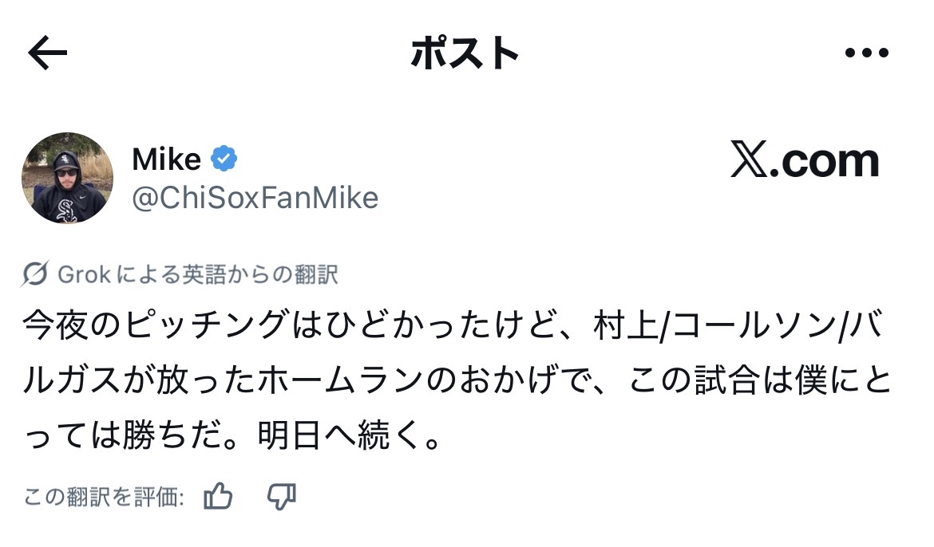The height and width of the screenshot is (547, 934).
Task: Click the "この翻訳を評価:" label
Action: coord(105,498)
